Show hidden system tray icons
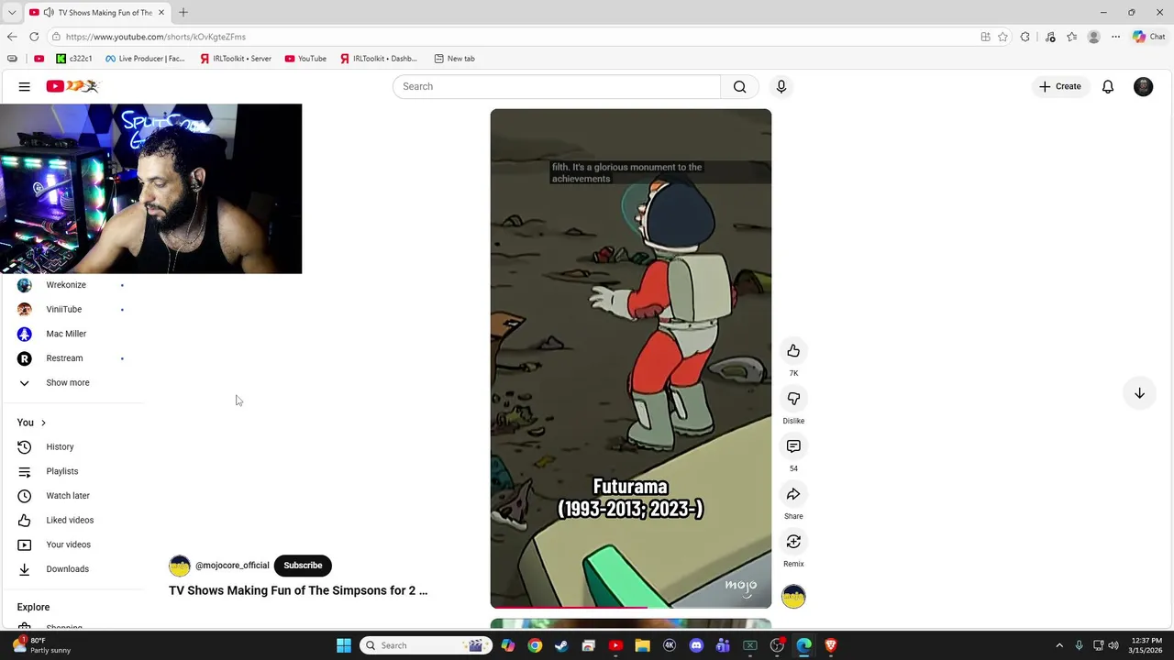 coord(1059,645)
